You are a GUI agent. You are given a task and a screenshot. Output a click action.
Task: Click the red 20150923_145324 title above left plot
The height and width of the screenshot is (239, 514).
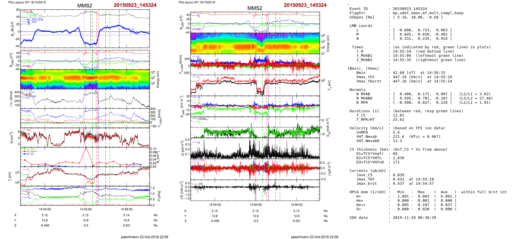[x=135, y=5]
